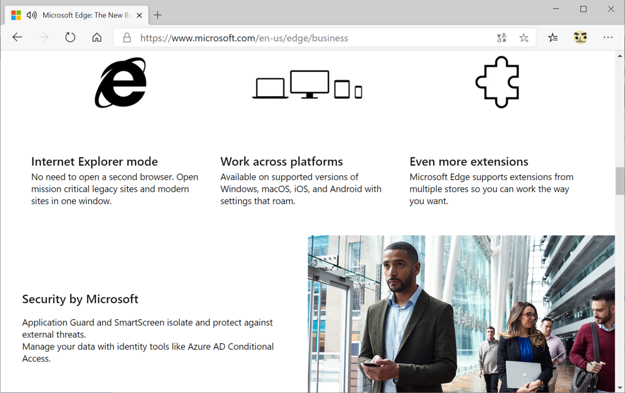This screenshot has width=625, height=393.
Task: Open the user profile avatar
Action: (580, 37)
